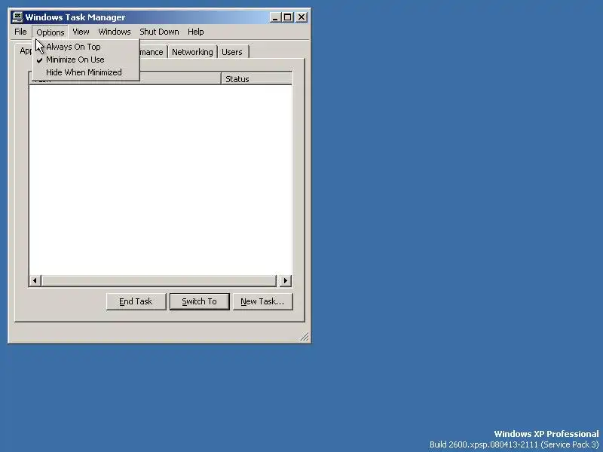The height and width of the screenshot is (452, 603).
Task: Click the right scroll arrow of the task list
Action: [285, 280]
